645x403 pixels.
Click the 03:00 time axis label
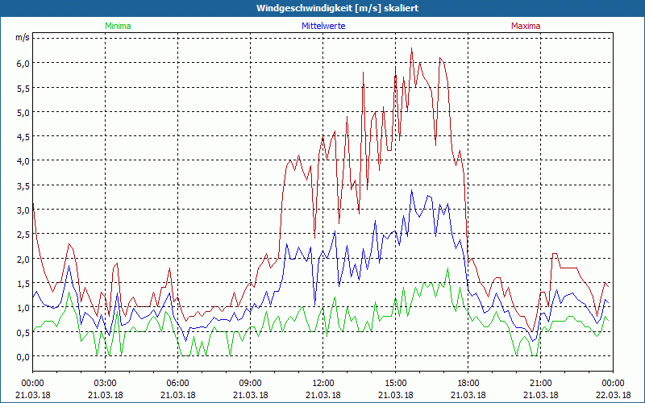[x=105, y=384]
